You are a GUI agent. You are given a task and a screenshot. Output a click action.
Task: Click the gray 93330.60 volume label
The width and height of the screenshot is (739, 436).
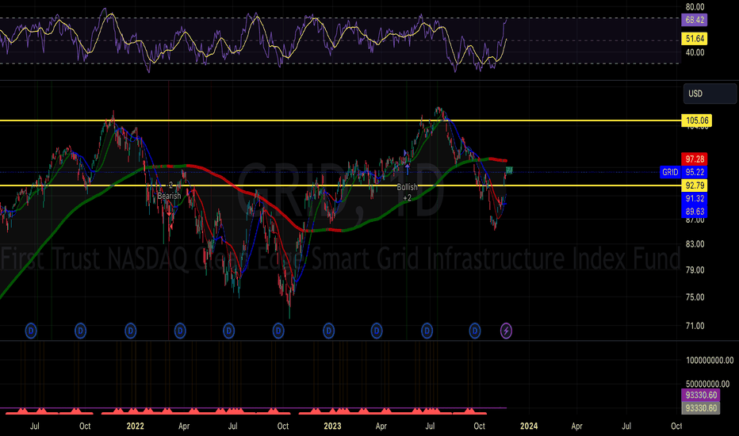tap(701, 407)
